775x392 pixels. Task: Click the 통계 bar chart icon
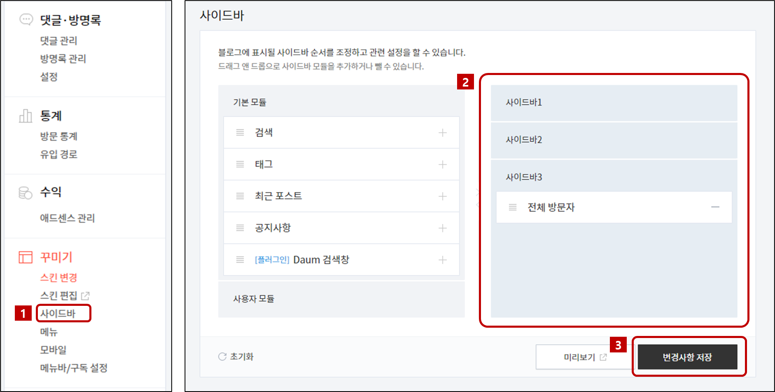(x=26, y=116)
